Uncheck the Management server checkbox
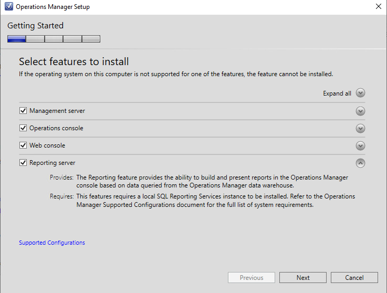The image size is (387, 293). [23, 111]
